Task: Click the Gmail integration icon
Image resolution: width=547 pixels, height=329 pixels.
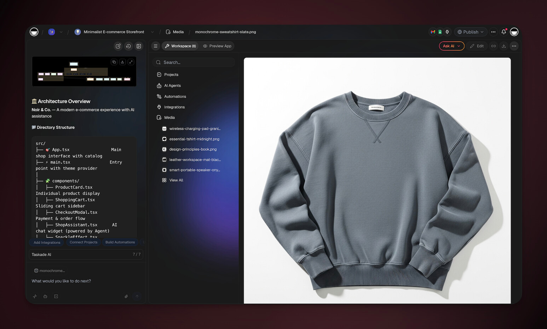Action: pos(433,32)
